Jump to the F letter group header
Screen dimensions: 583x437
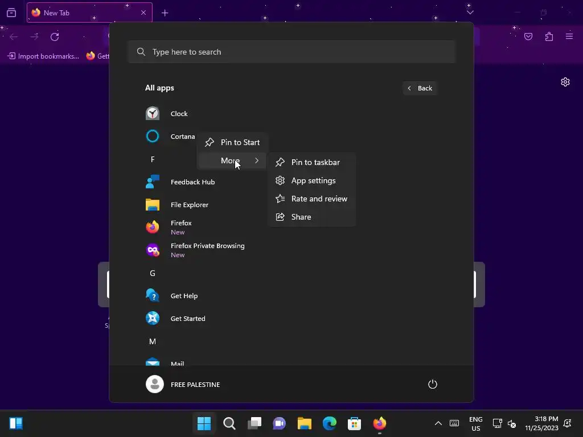click(153, 159)
